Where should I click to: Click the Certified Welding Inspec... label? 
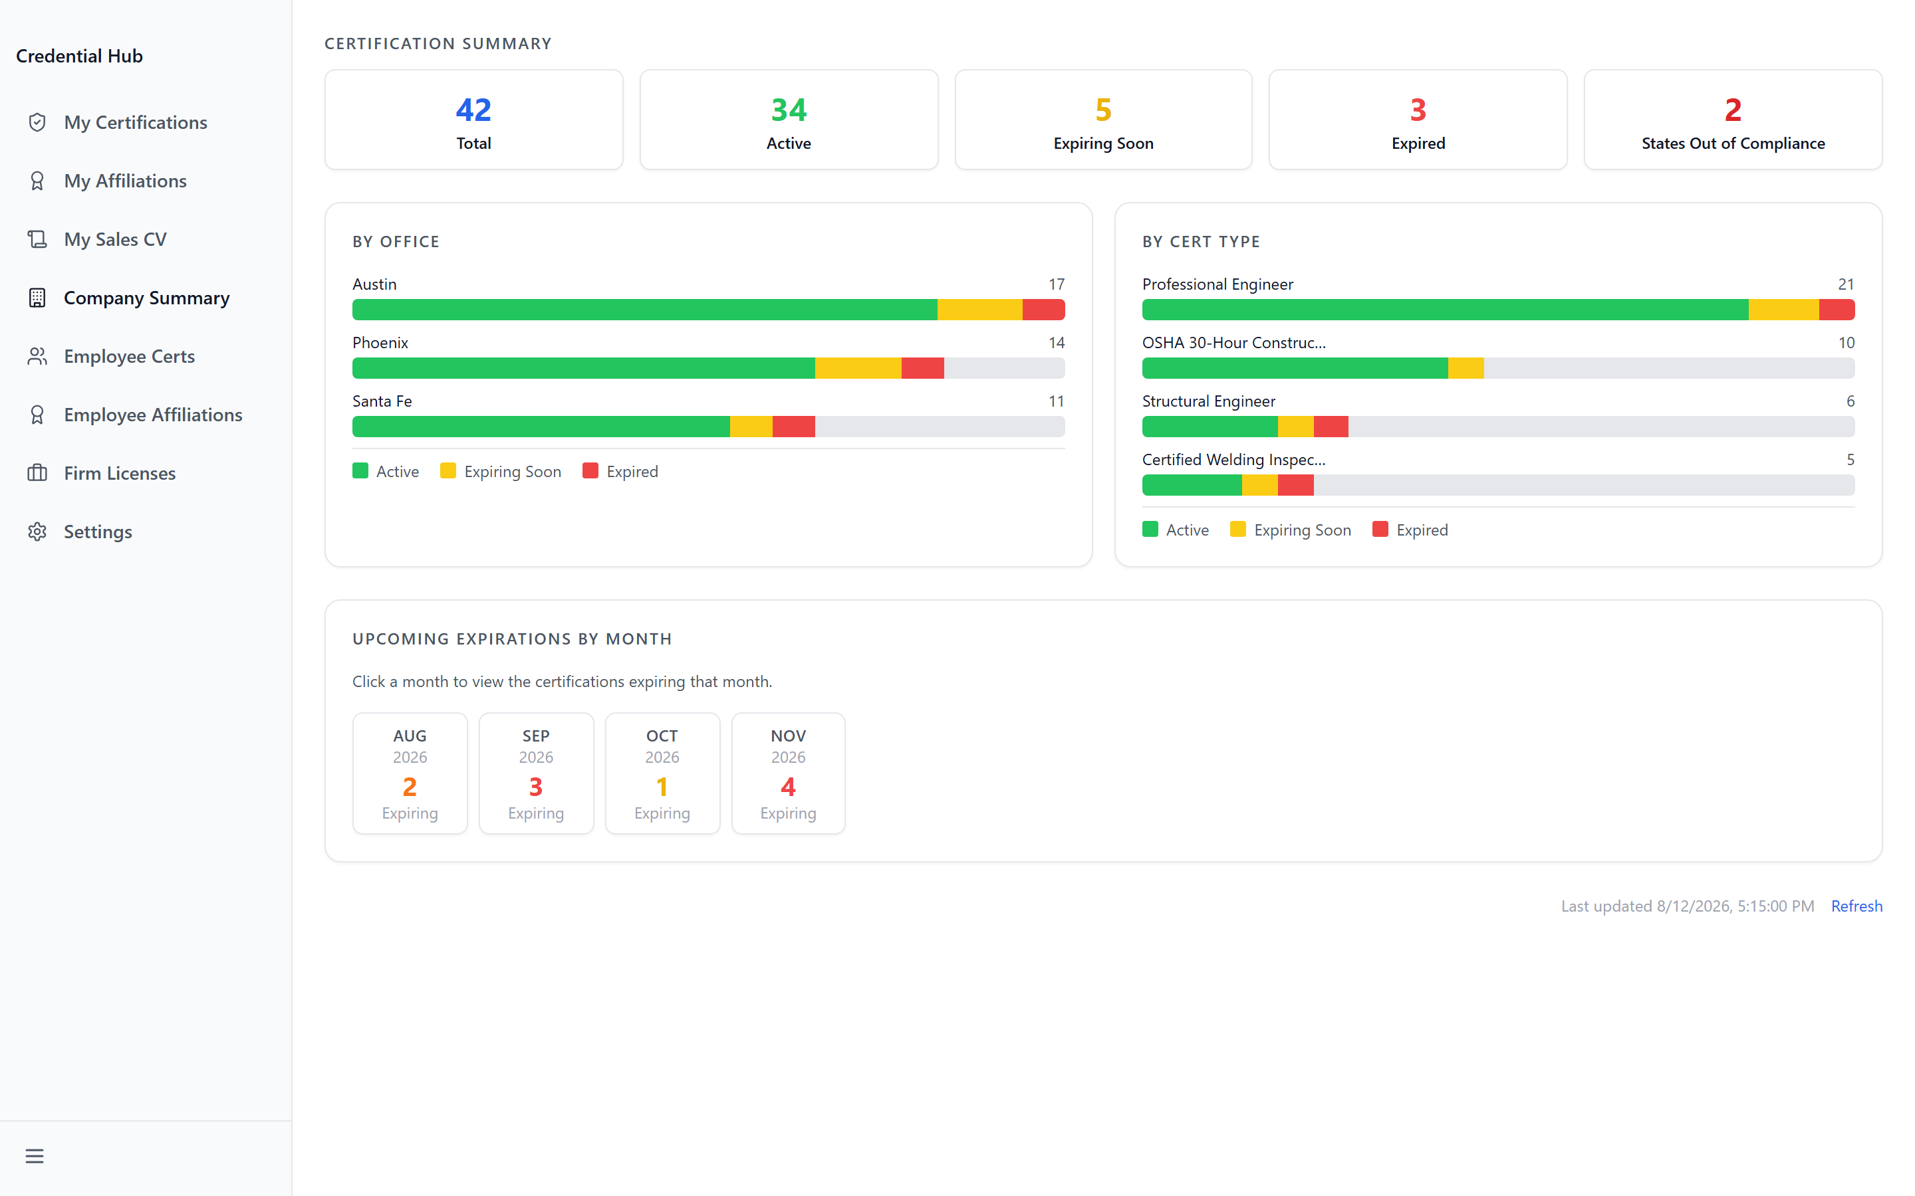click(x=1233, y=460)
